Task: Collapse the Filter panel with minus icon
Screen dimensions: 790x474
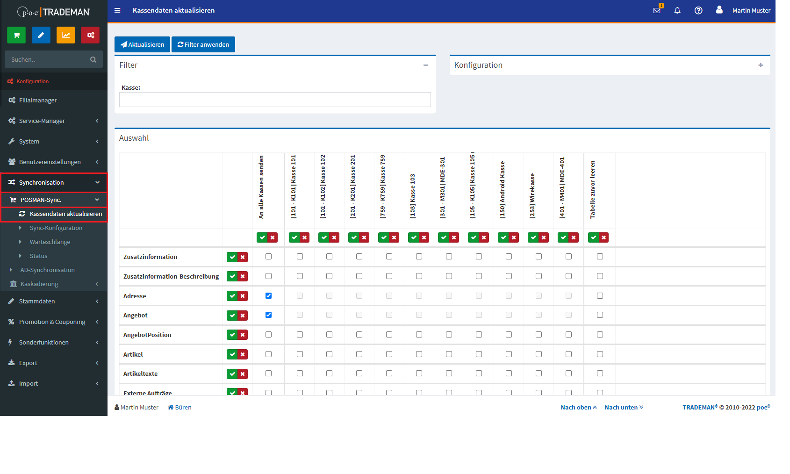Action: pos(425,65)
